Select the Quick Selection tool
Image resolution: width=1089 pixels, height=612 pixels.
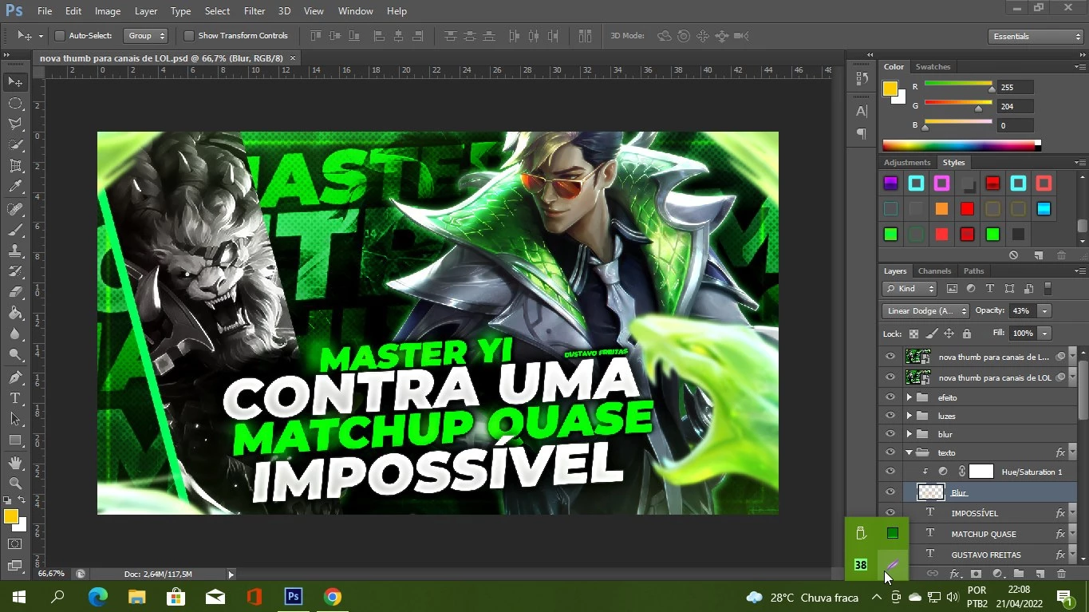click(x=15, y=145)
